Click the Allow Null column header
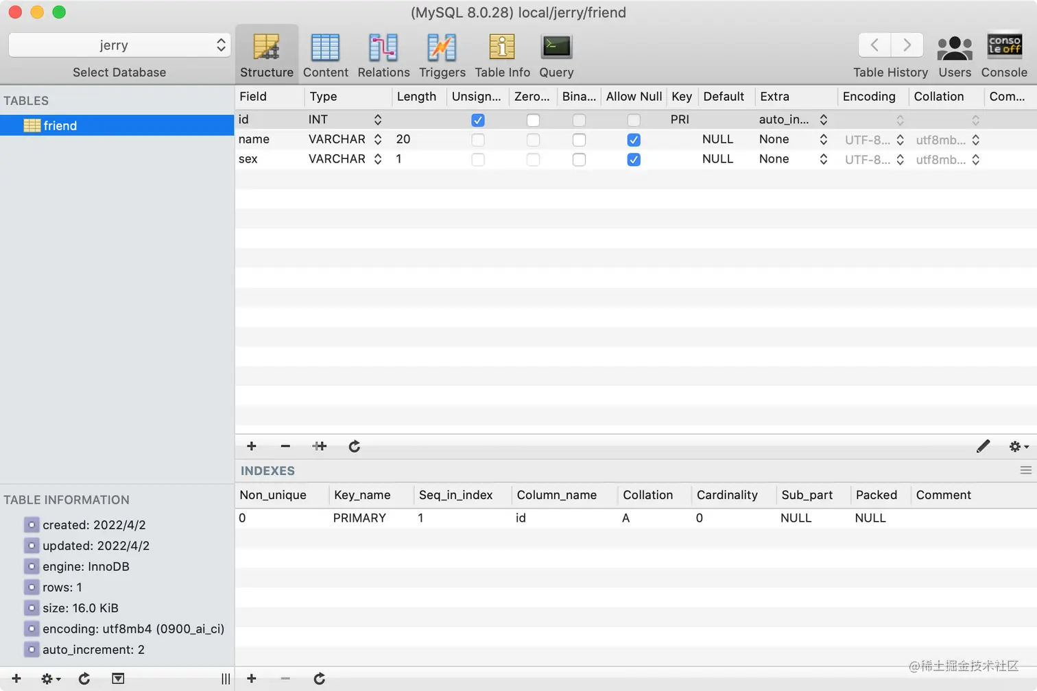This screenshot has height=691, width=1037. click(x=634, y=97)
